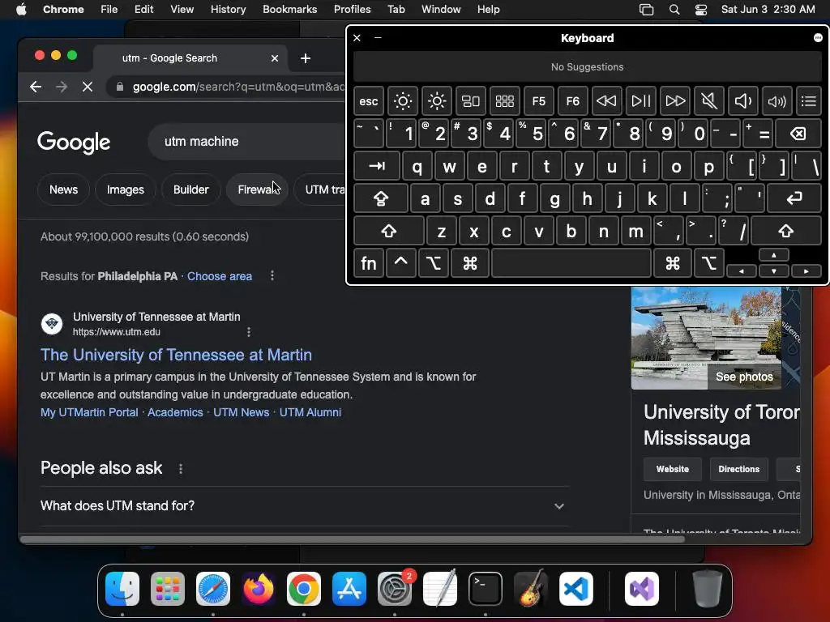
Task: Open the History menu in menu bar
Action: 228,10
